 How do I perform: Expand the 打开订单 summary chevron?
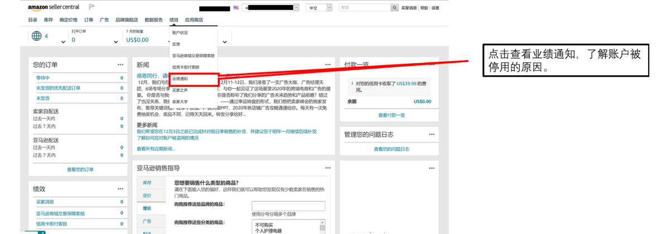(x=116, y=42)
